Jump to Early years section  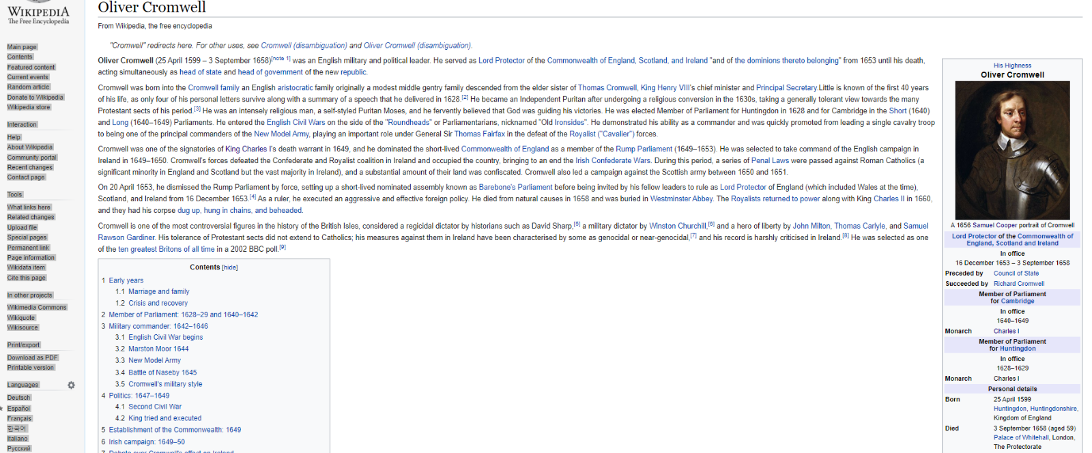pyautogui.click(x=126, y=280)
